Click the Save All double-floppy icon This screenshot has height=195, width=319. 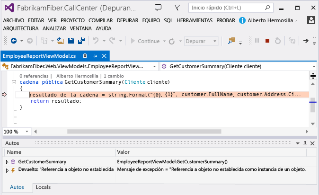pos(81,41)
